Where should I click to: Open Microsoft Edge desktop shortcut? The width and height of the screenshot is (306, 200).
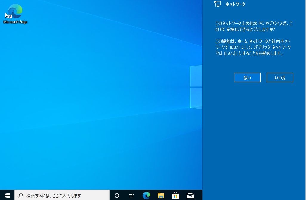coord(15,14)
